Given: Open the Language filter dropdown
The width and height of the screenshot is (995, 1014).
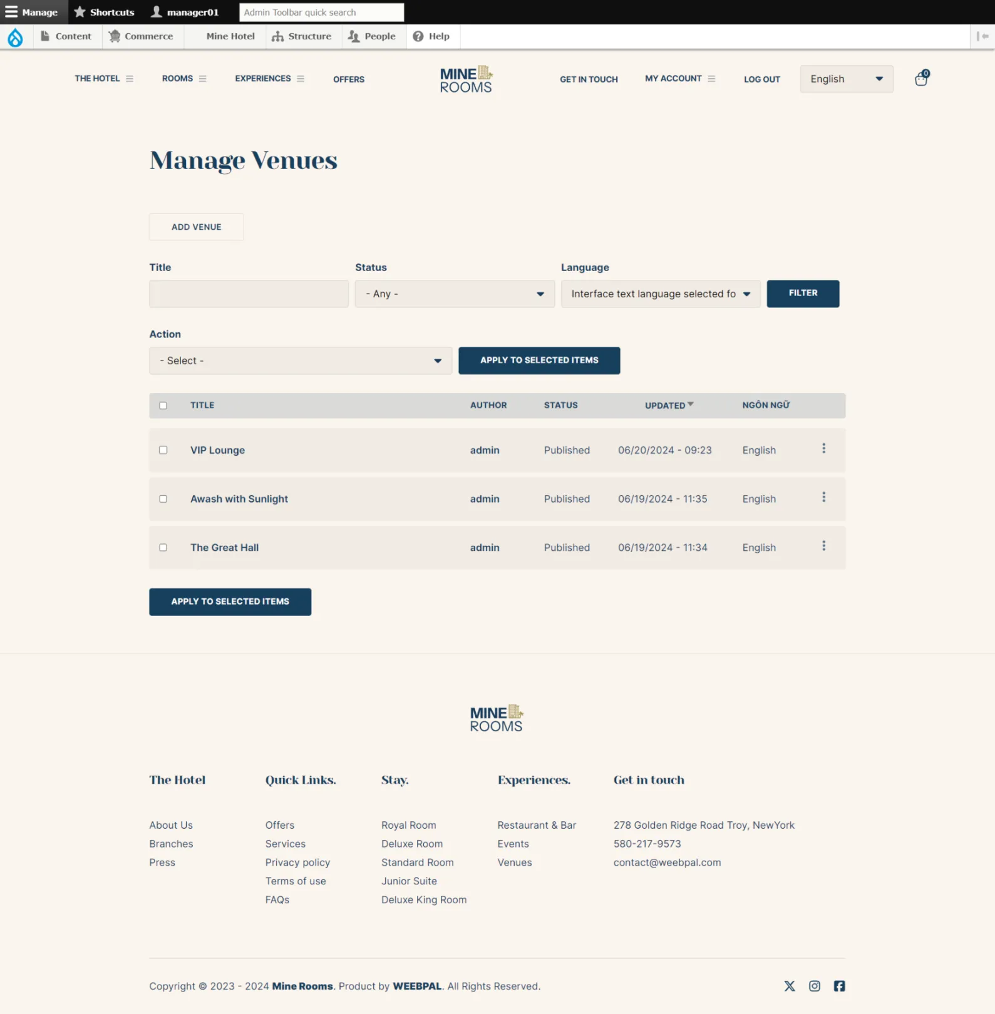Looking at the screenshot, I should coord(661,294).
